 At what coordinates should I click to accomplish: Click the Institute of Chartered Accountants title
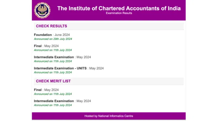pyautogui.click(x=119, y=8)
